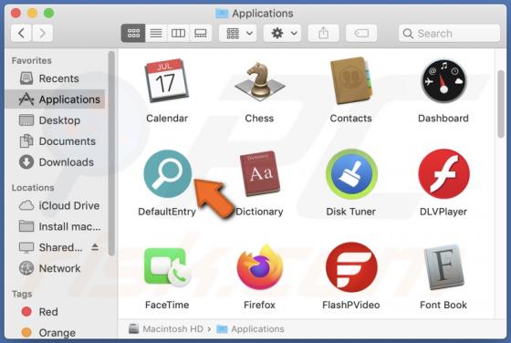Click the "Disk Tuner" name label
This screenshot has height=343, width=511.
point(351,212)
